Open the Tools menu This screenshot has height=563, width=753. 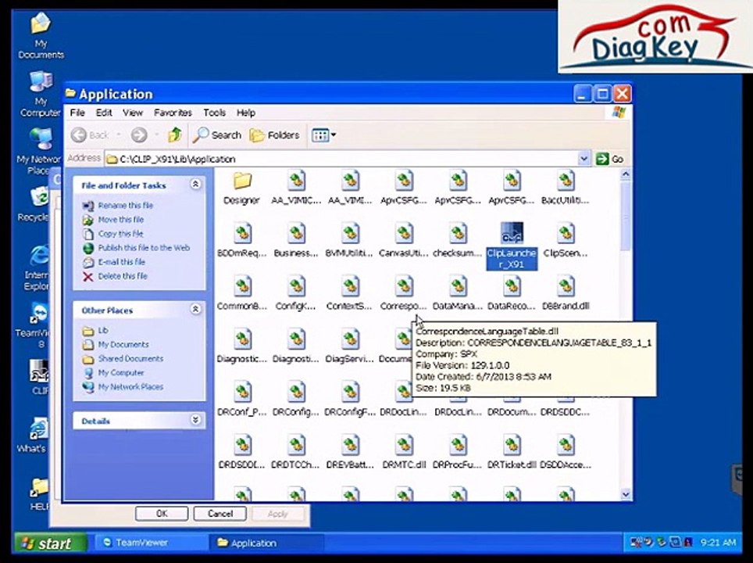[214, 113]
